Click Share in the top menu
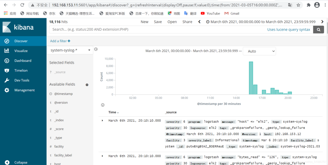Image resolution: width=328 pixels, height=165 pixels. click(x=187, y=22)
